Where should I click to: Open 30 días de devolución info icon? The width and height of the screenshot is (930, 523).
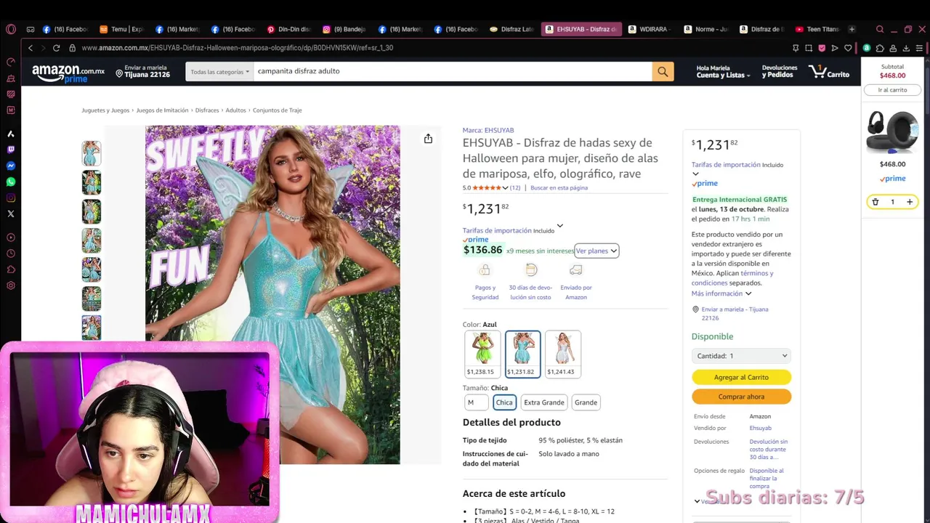(x=531, y=270)
